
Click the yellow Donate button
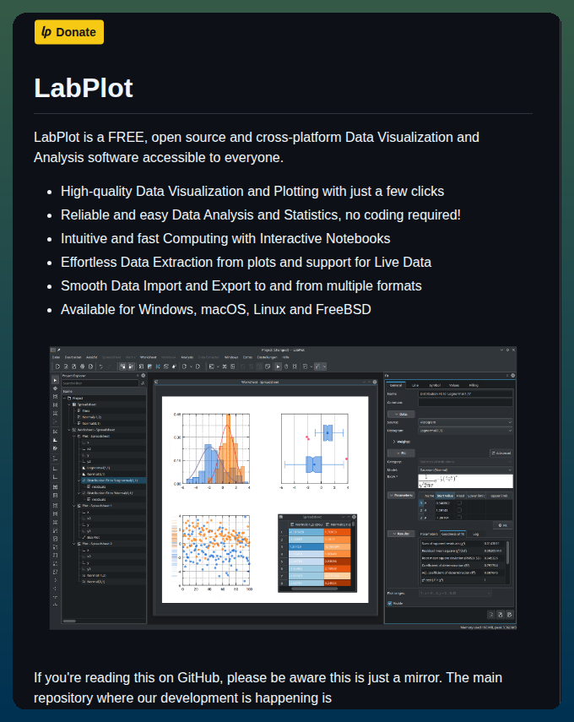[x=69, y=32]
